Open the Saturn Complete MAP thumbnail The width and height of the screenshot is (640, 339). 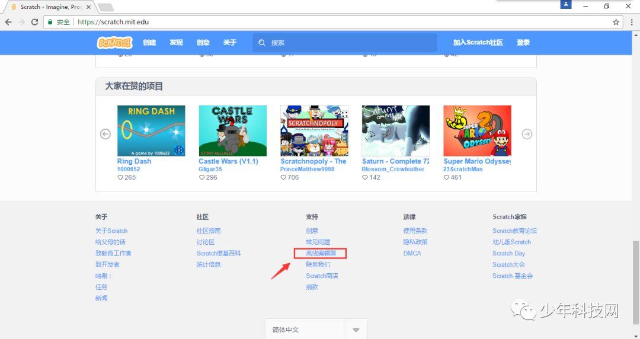395,131
